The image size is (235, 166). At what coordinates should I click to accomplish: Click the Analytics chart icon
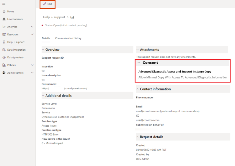click(x=4, y=27)
